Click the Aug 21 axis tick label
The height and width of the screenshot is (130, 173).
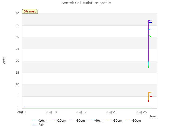112,112
